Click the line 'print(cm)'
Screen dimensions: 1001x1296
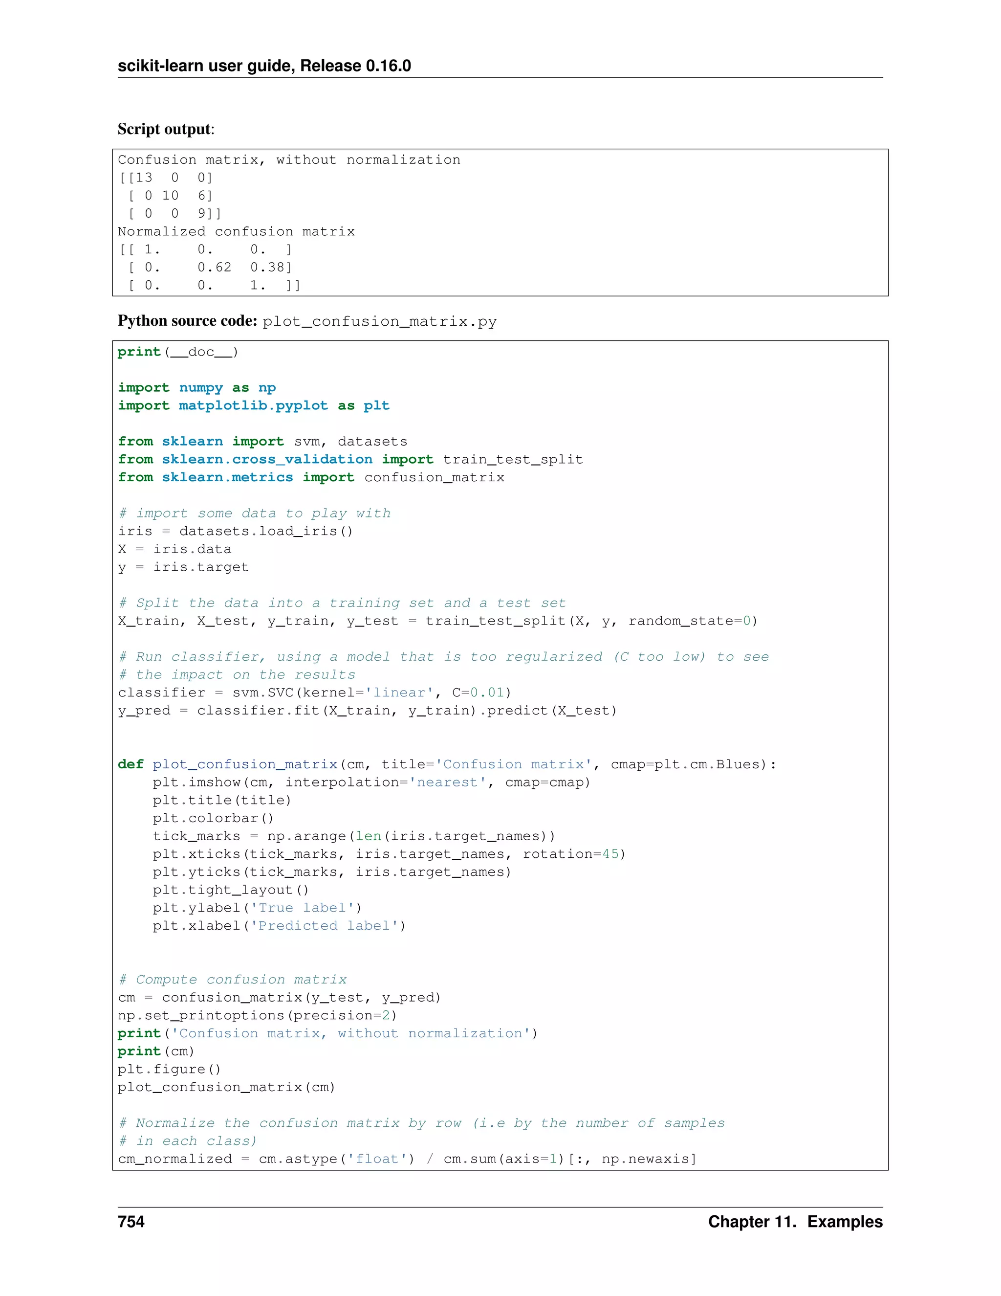156,1051
